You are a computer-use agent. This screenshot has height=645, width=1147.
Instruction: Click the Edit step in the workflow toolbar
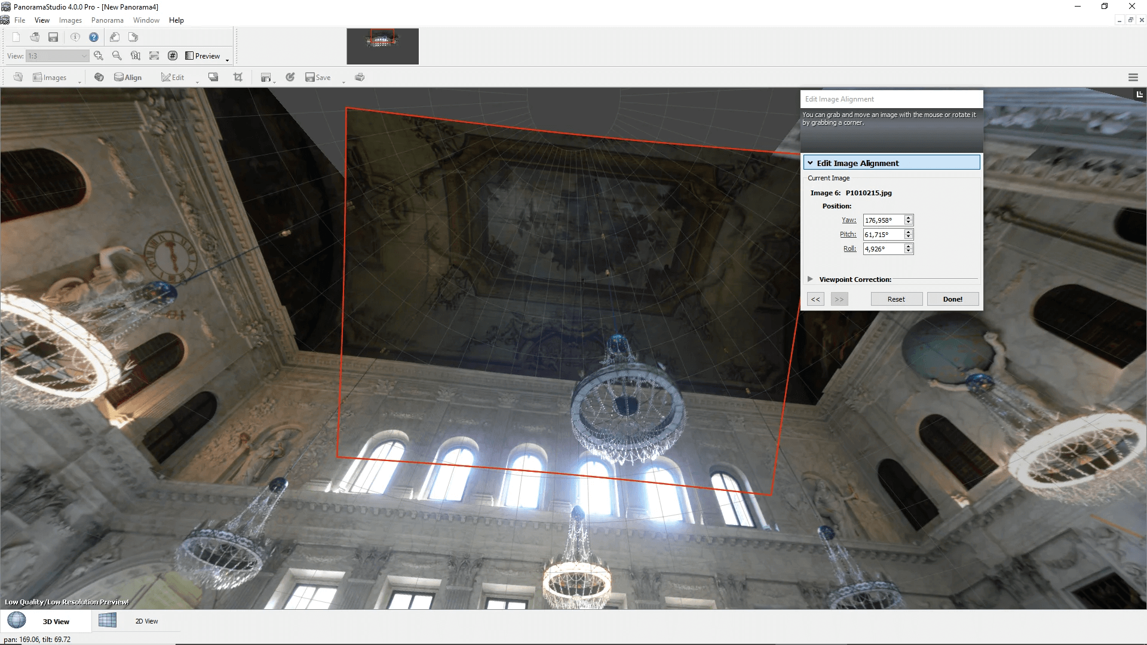pyautogui.click(x=174, y=77)
